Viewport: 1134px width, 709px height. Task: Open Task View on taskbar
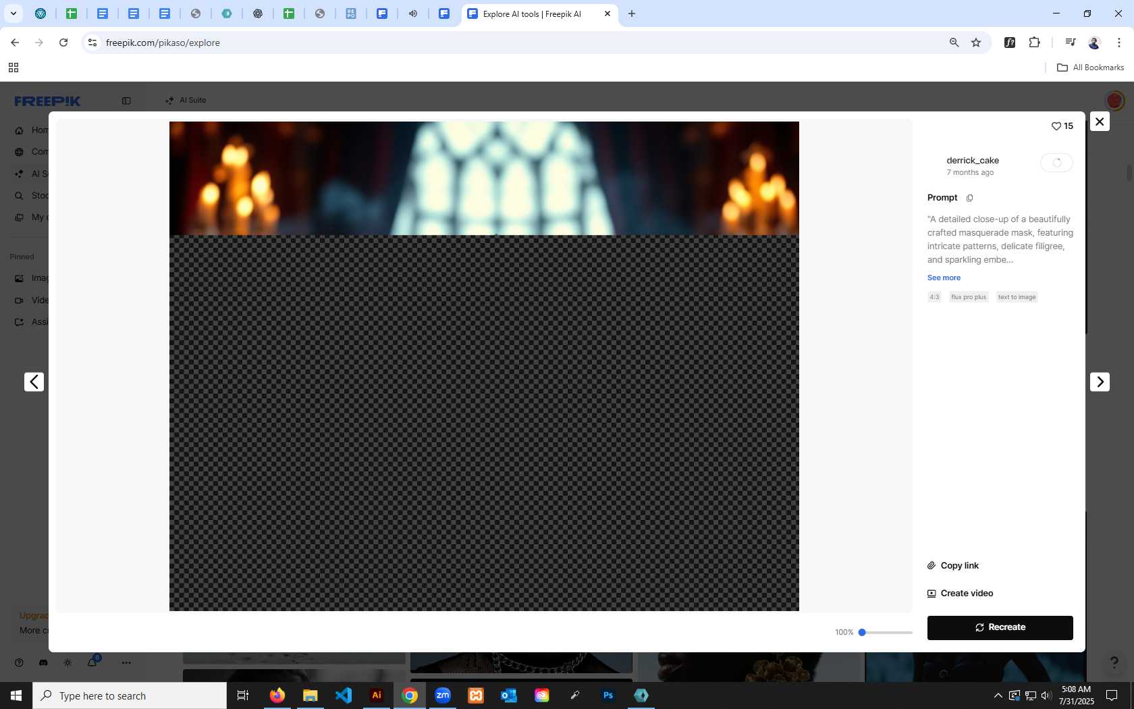[x=243, y=695]
